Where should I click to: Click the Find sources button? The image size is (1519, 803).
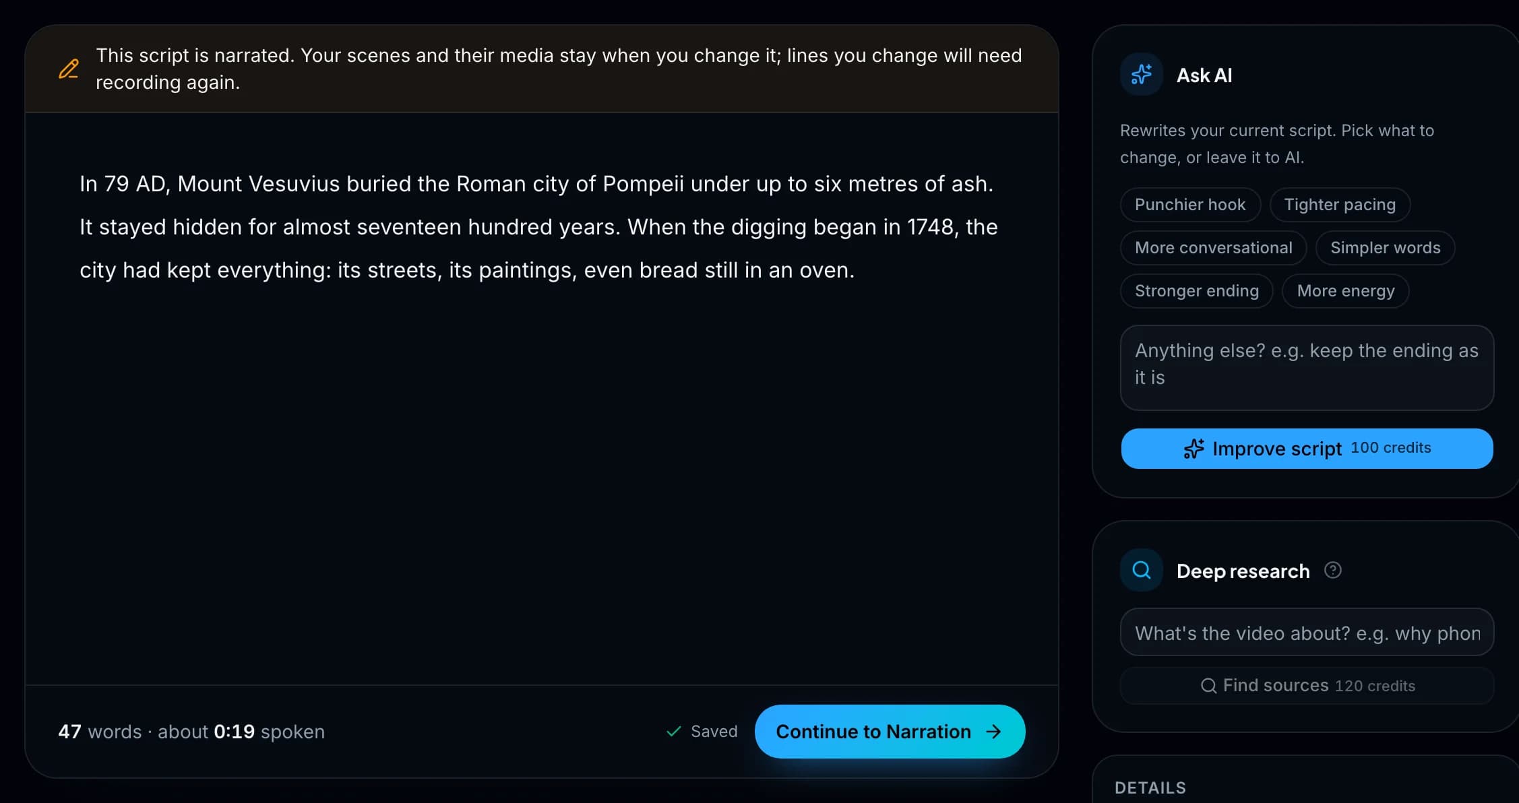(x=1307, y=686)
